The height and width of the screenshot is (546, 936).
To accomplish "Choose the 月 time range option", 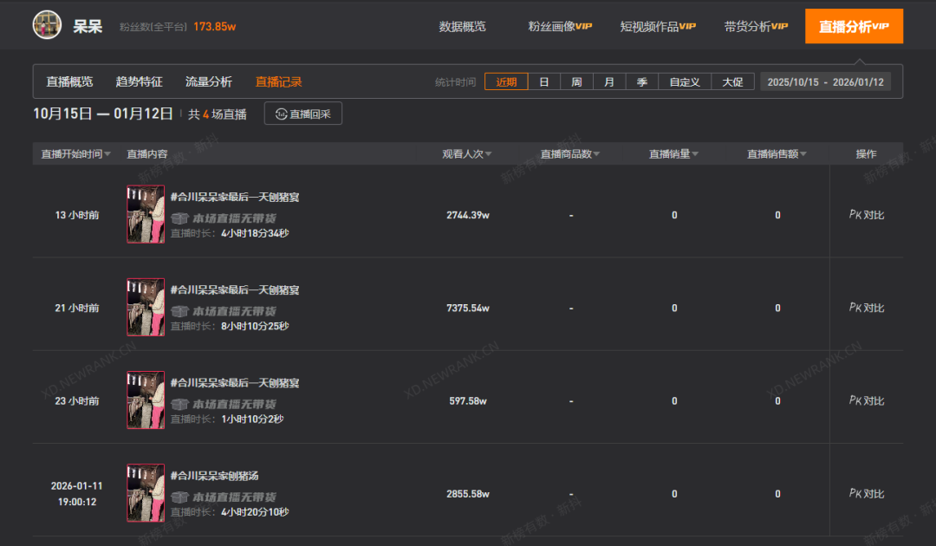I will coord(609,82).
